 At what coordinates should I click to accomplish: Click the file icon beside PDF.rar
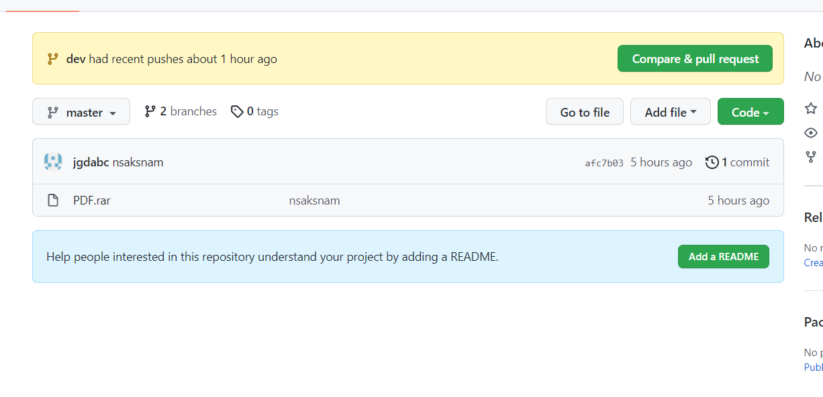[x=53, y=201]
